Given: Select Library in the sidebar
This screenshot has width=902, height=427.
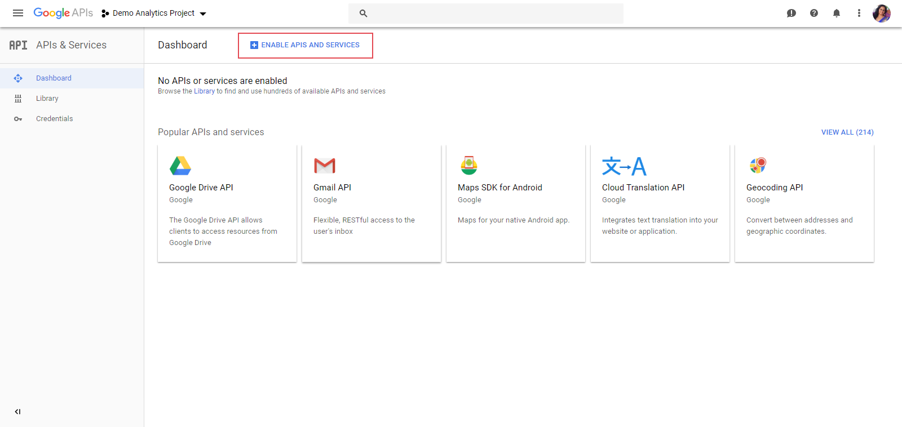Looking at the screenshot, I should (72, 99).
